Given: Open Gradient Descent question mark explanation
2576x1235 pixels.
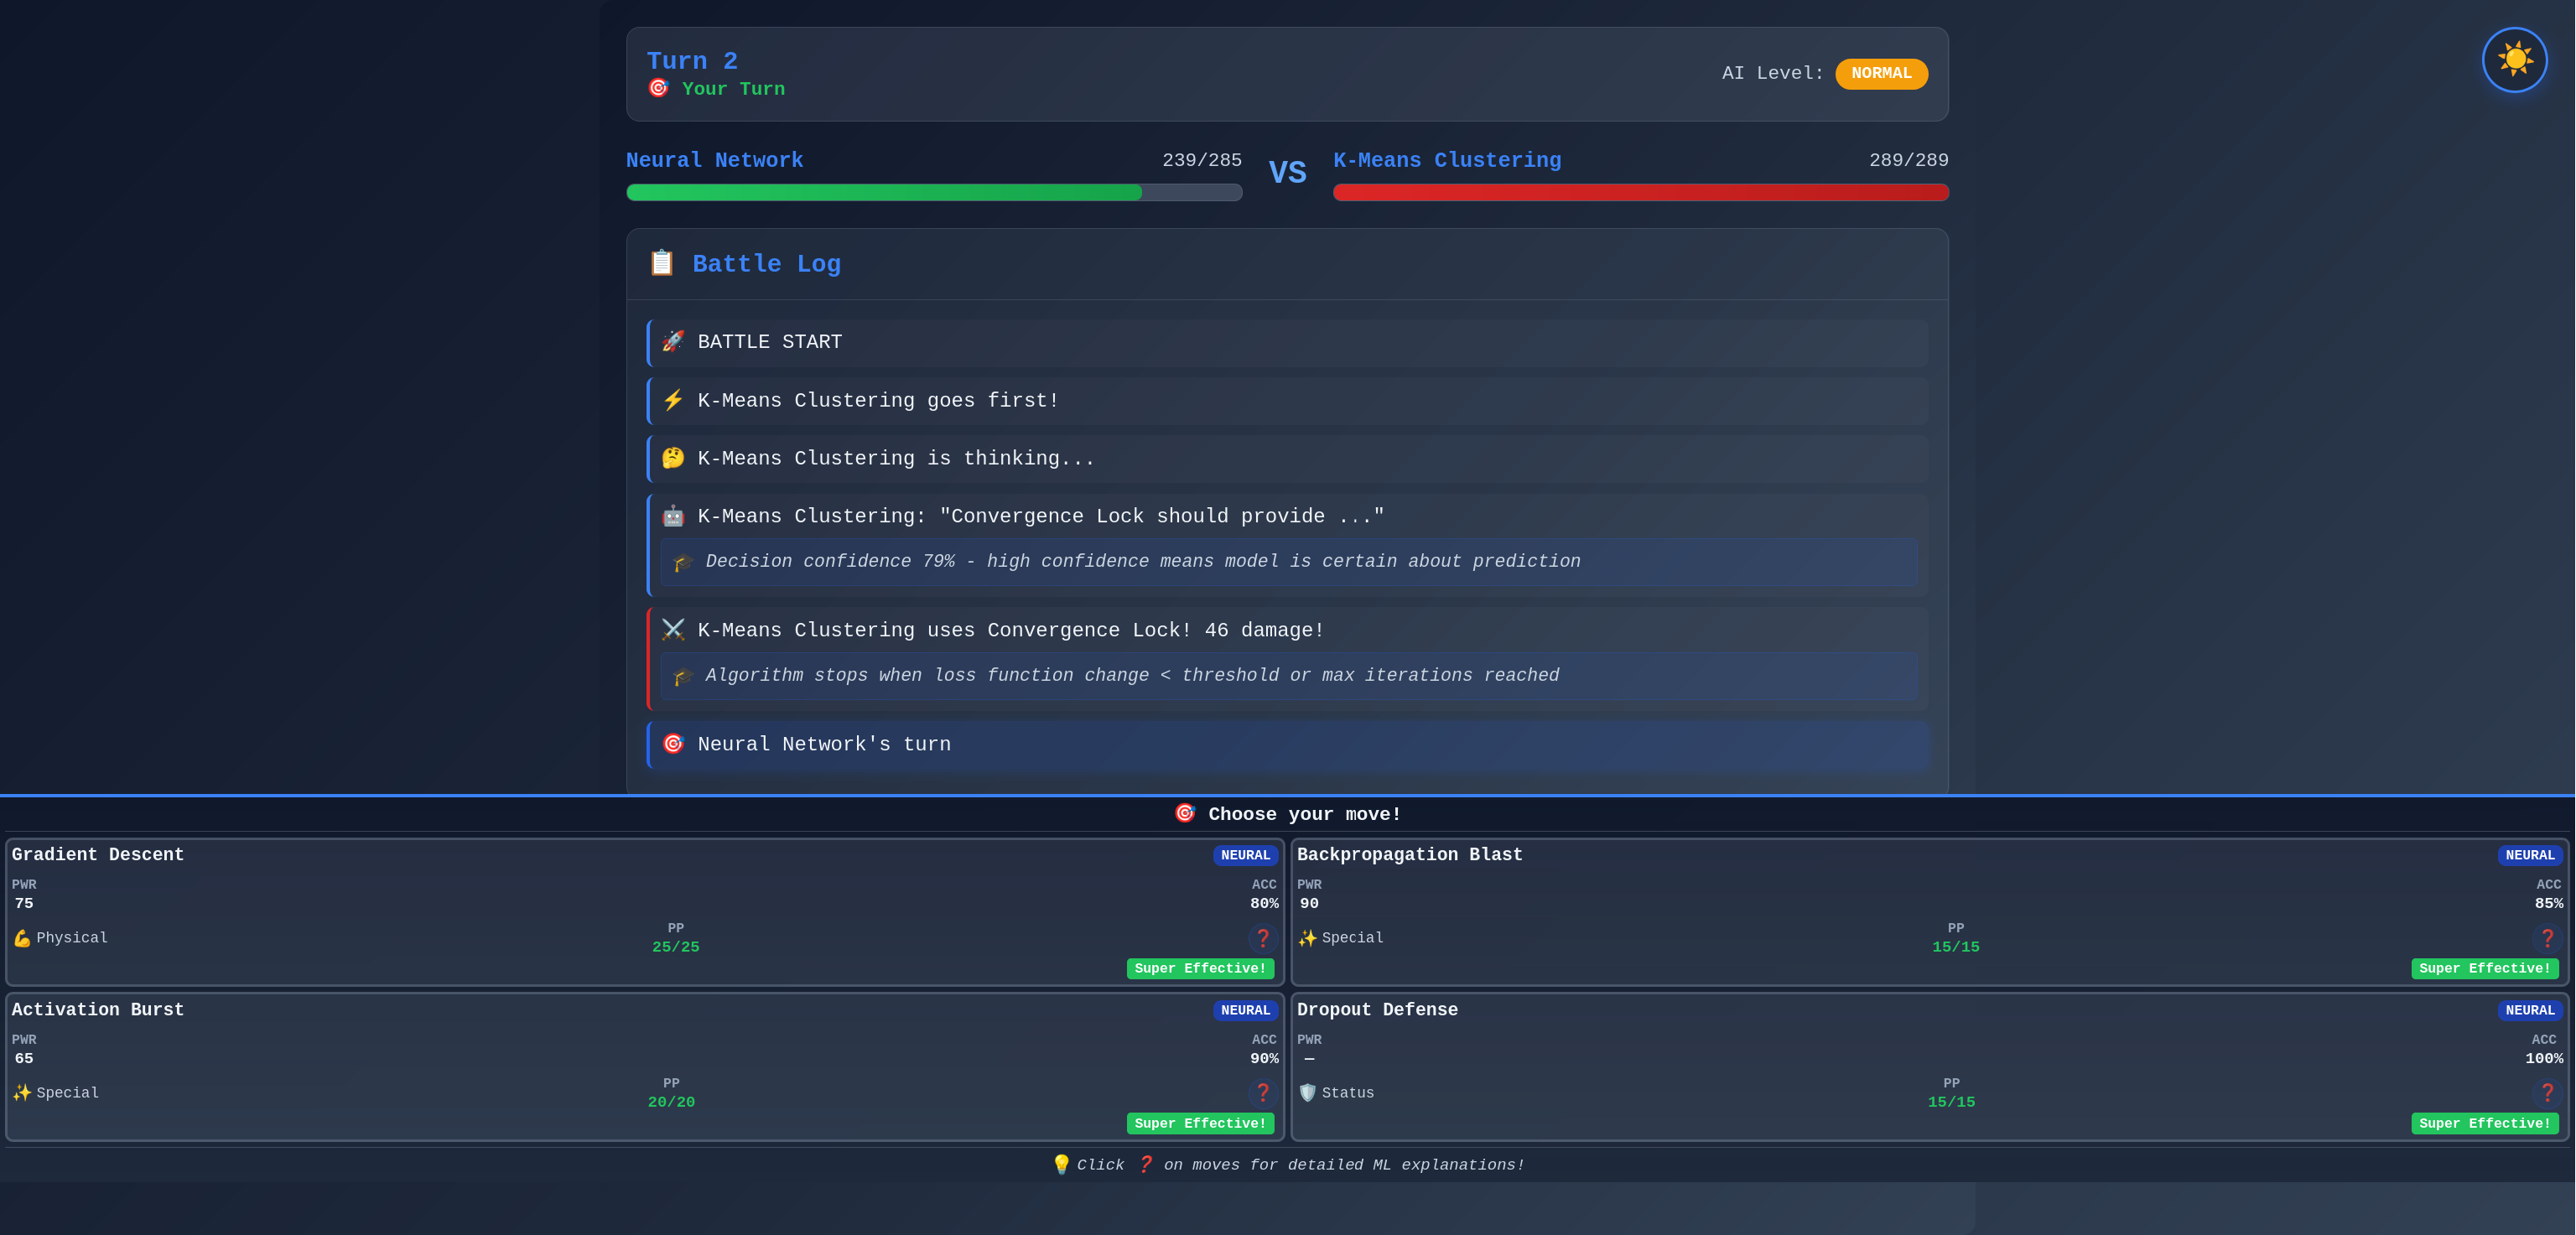Looking at the screenshot, I should pyautogui.click(x=1262, y=938).
